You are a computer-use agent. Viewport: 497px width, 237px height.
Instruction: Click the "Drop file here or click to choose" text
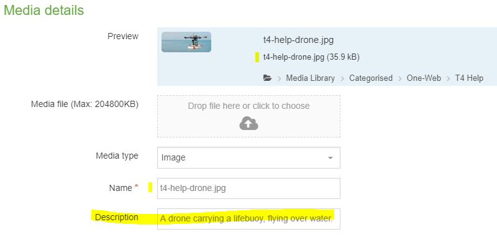point(249,106)
